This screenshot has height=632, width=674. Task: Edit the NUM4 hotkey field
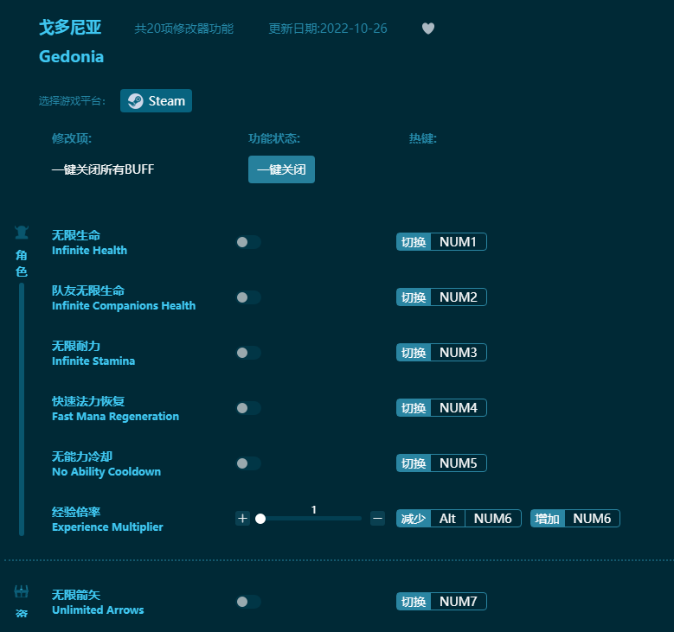pyautogui.click(x=459, y=408)
